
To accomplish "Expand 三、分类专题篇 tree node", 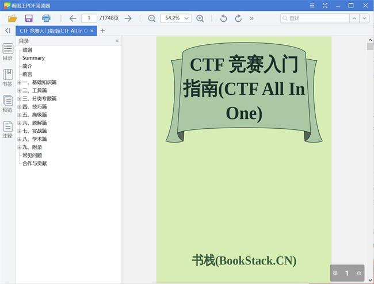I will click(20, 99).
